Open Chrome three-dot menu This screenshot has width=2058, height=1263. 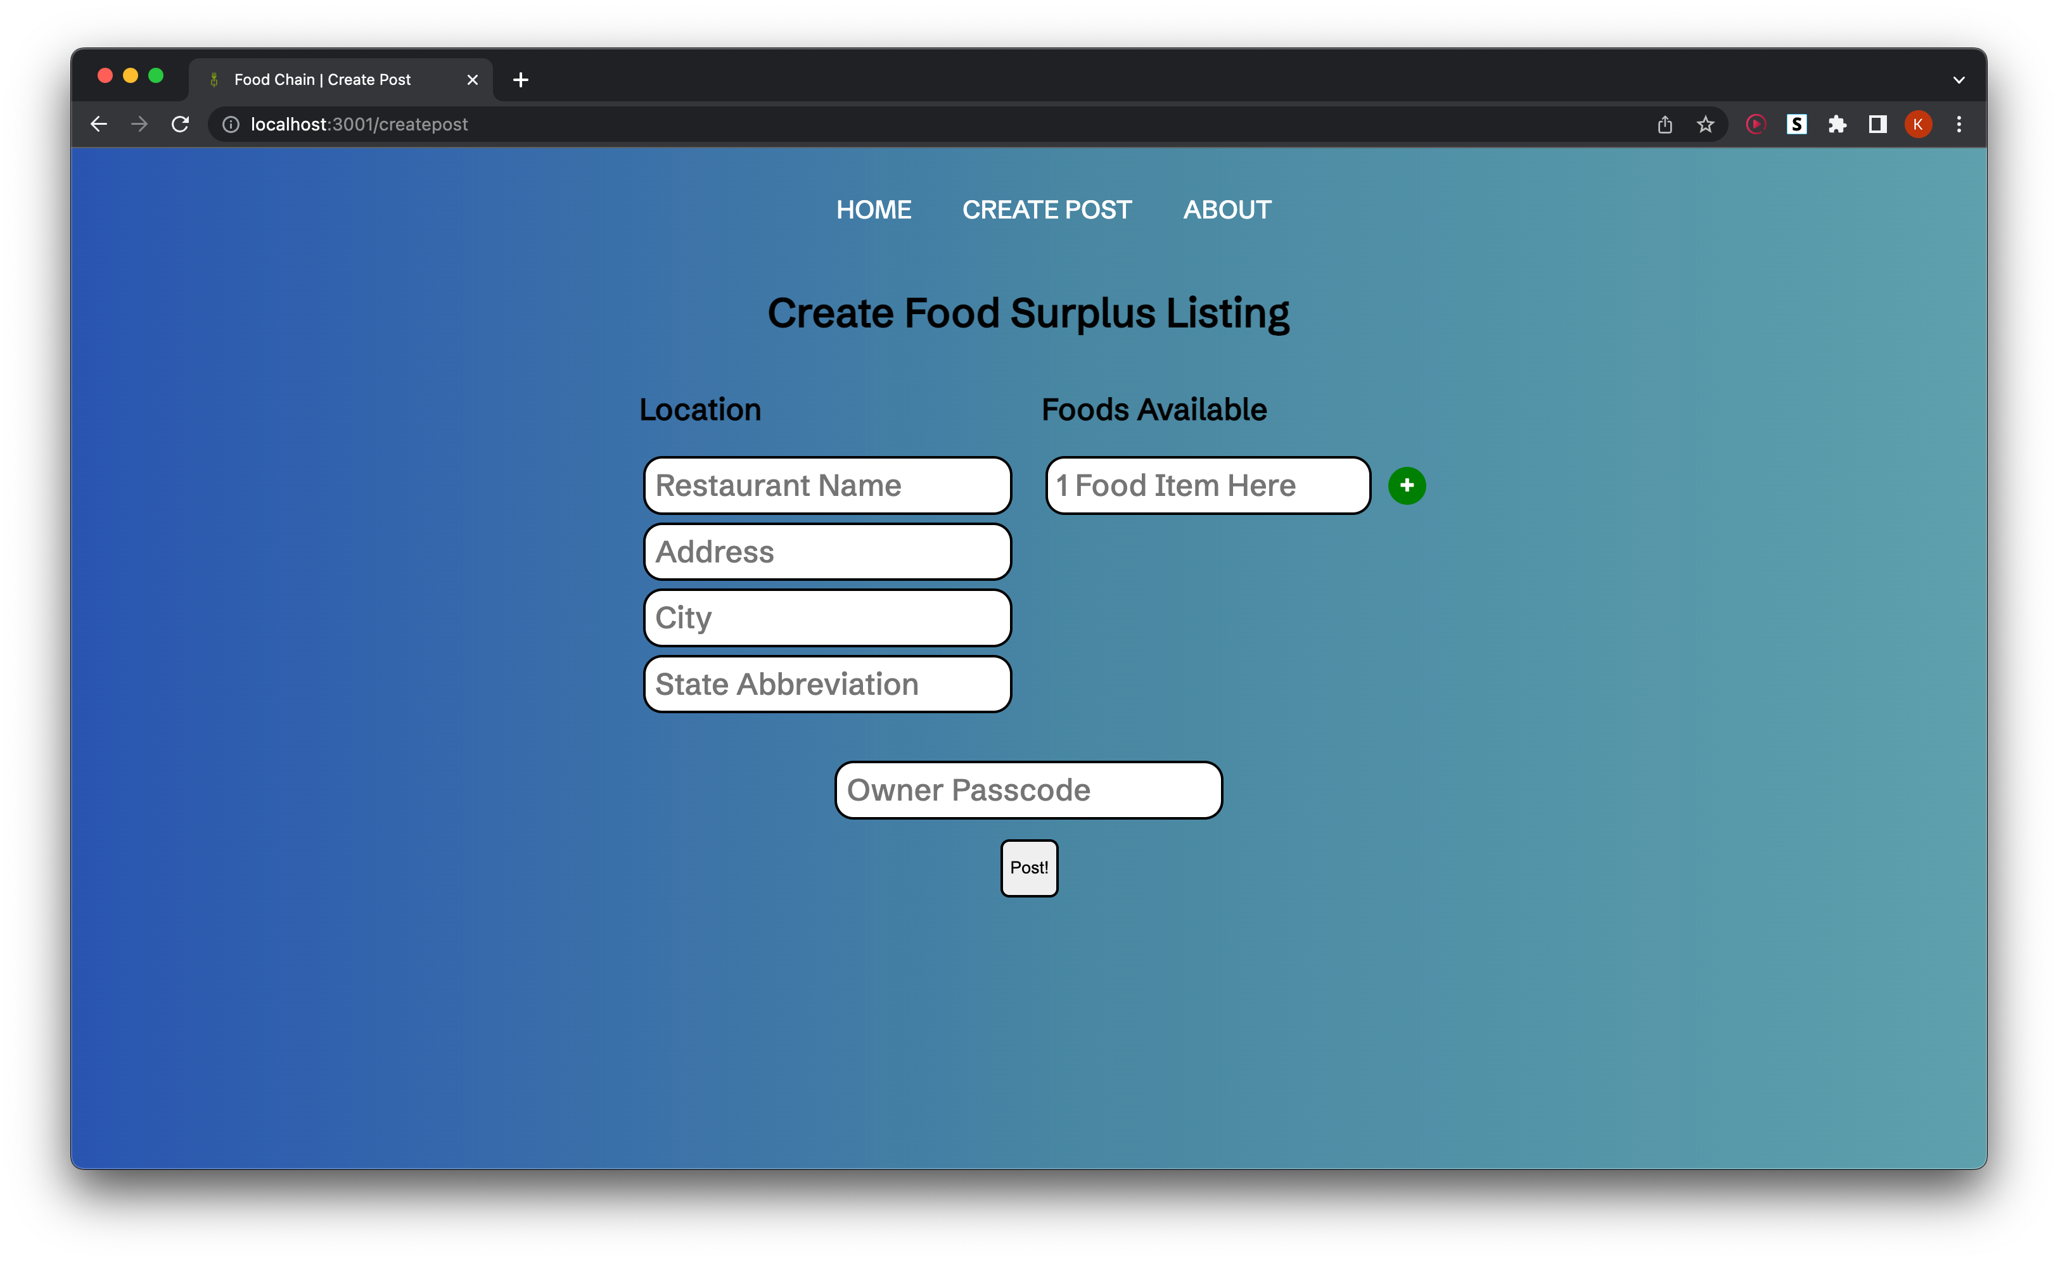pos(1959,124)
